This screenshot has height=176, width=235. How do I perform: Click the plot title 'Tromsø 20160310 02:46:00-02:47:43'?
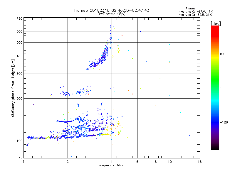click(x=112, y=10)
